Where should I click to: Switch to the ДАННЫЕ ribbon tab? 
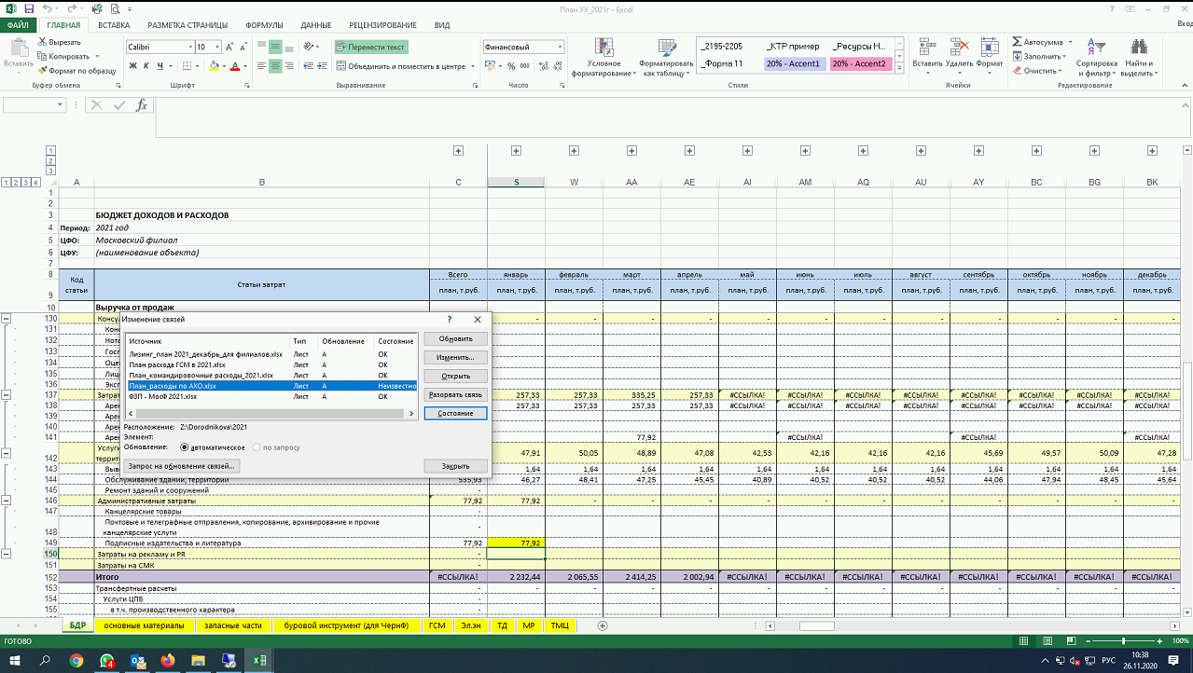(x=316, y=25)
